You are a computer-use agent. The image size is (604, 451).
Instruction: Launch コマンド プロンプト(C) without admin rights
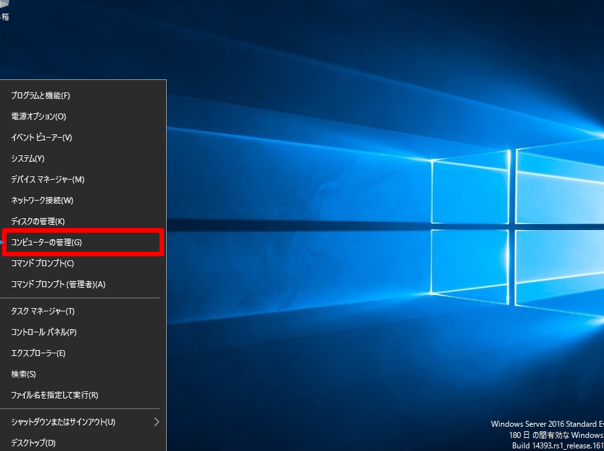point(43,264)
